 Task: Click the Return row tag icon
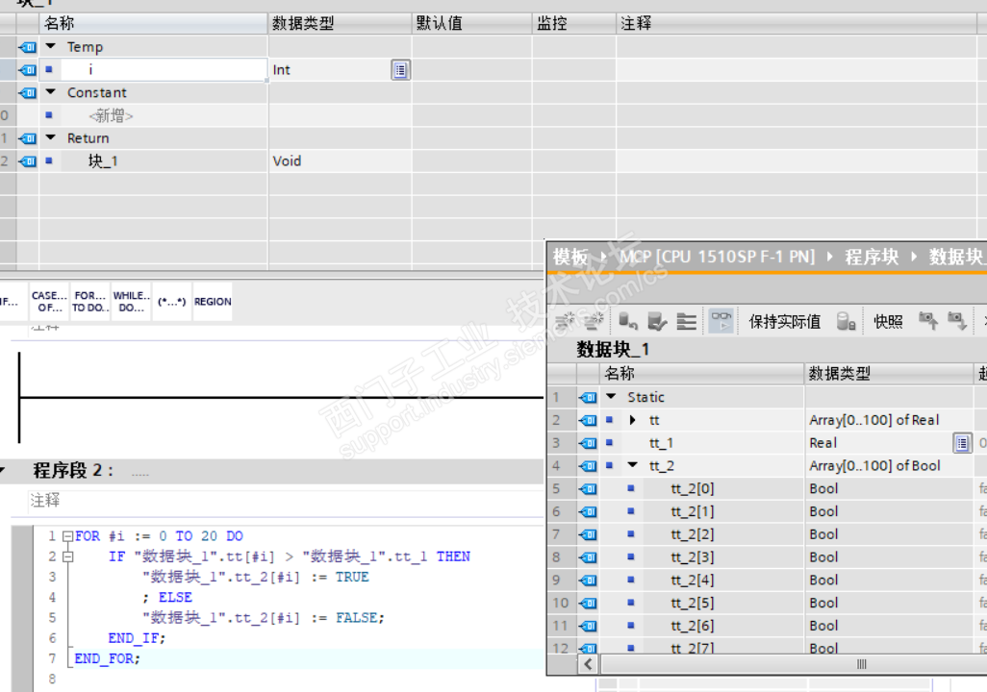[x=28, y=138]
